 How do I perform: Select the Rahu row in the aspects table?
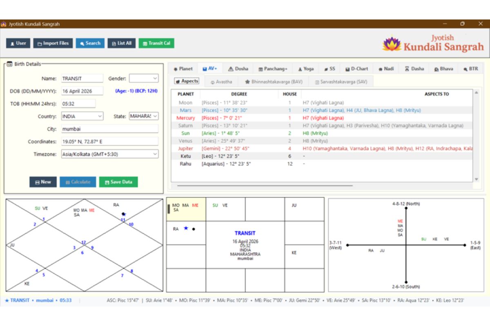[322, 164]
